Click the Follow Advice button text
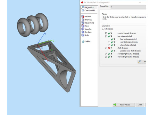 125,105
